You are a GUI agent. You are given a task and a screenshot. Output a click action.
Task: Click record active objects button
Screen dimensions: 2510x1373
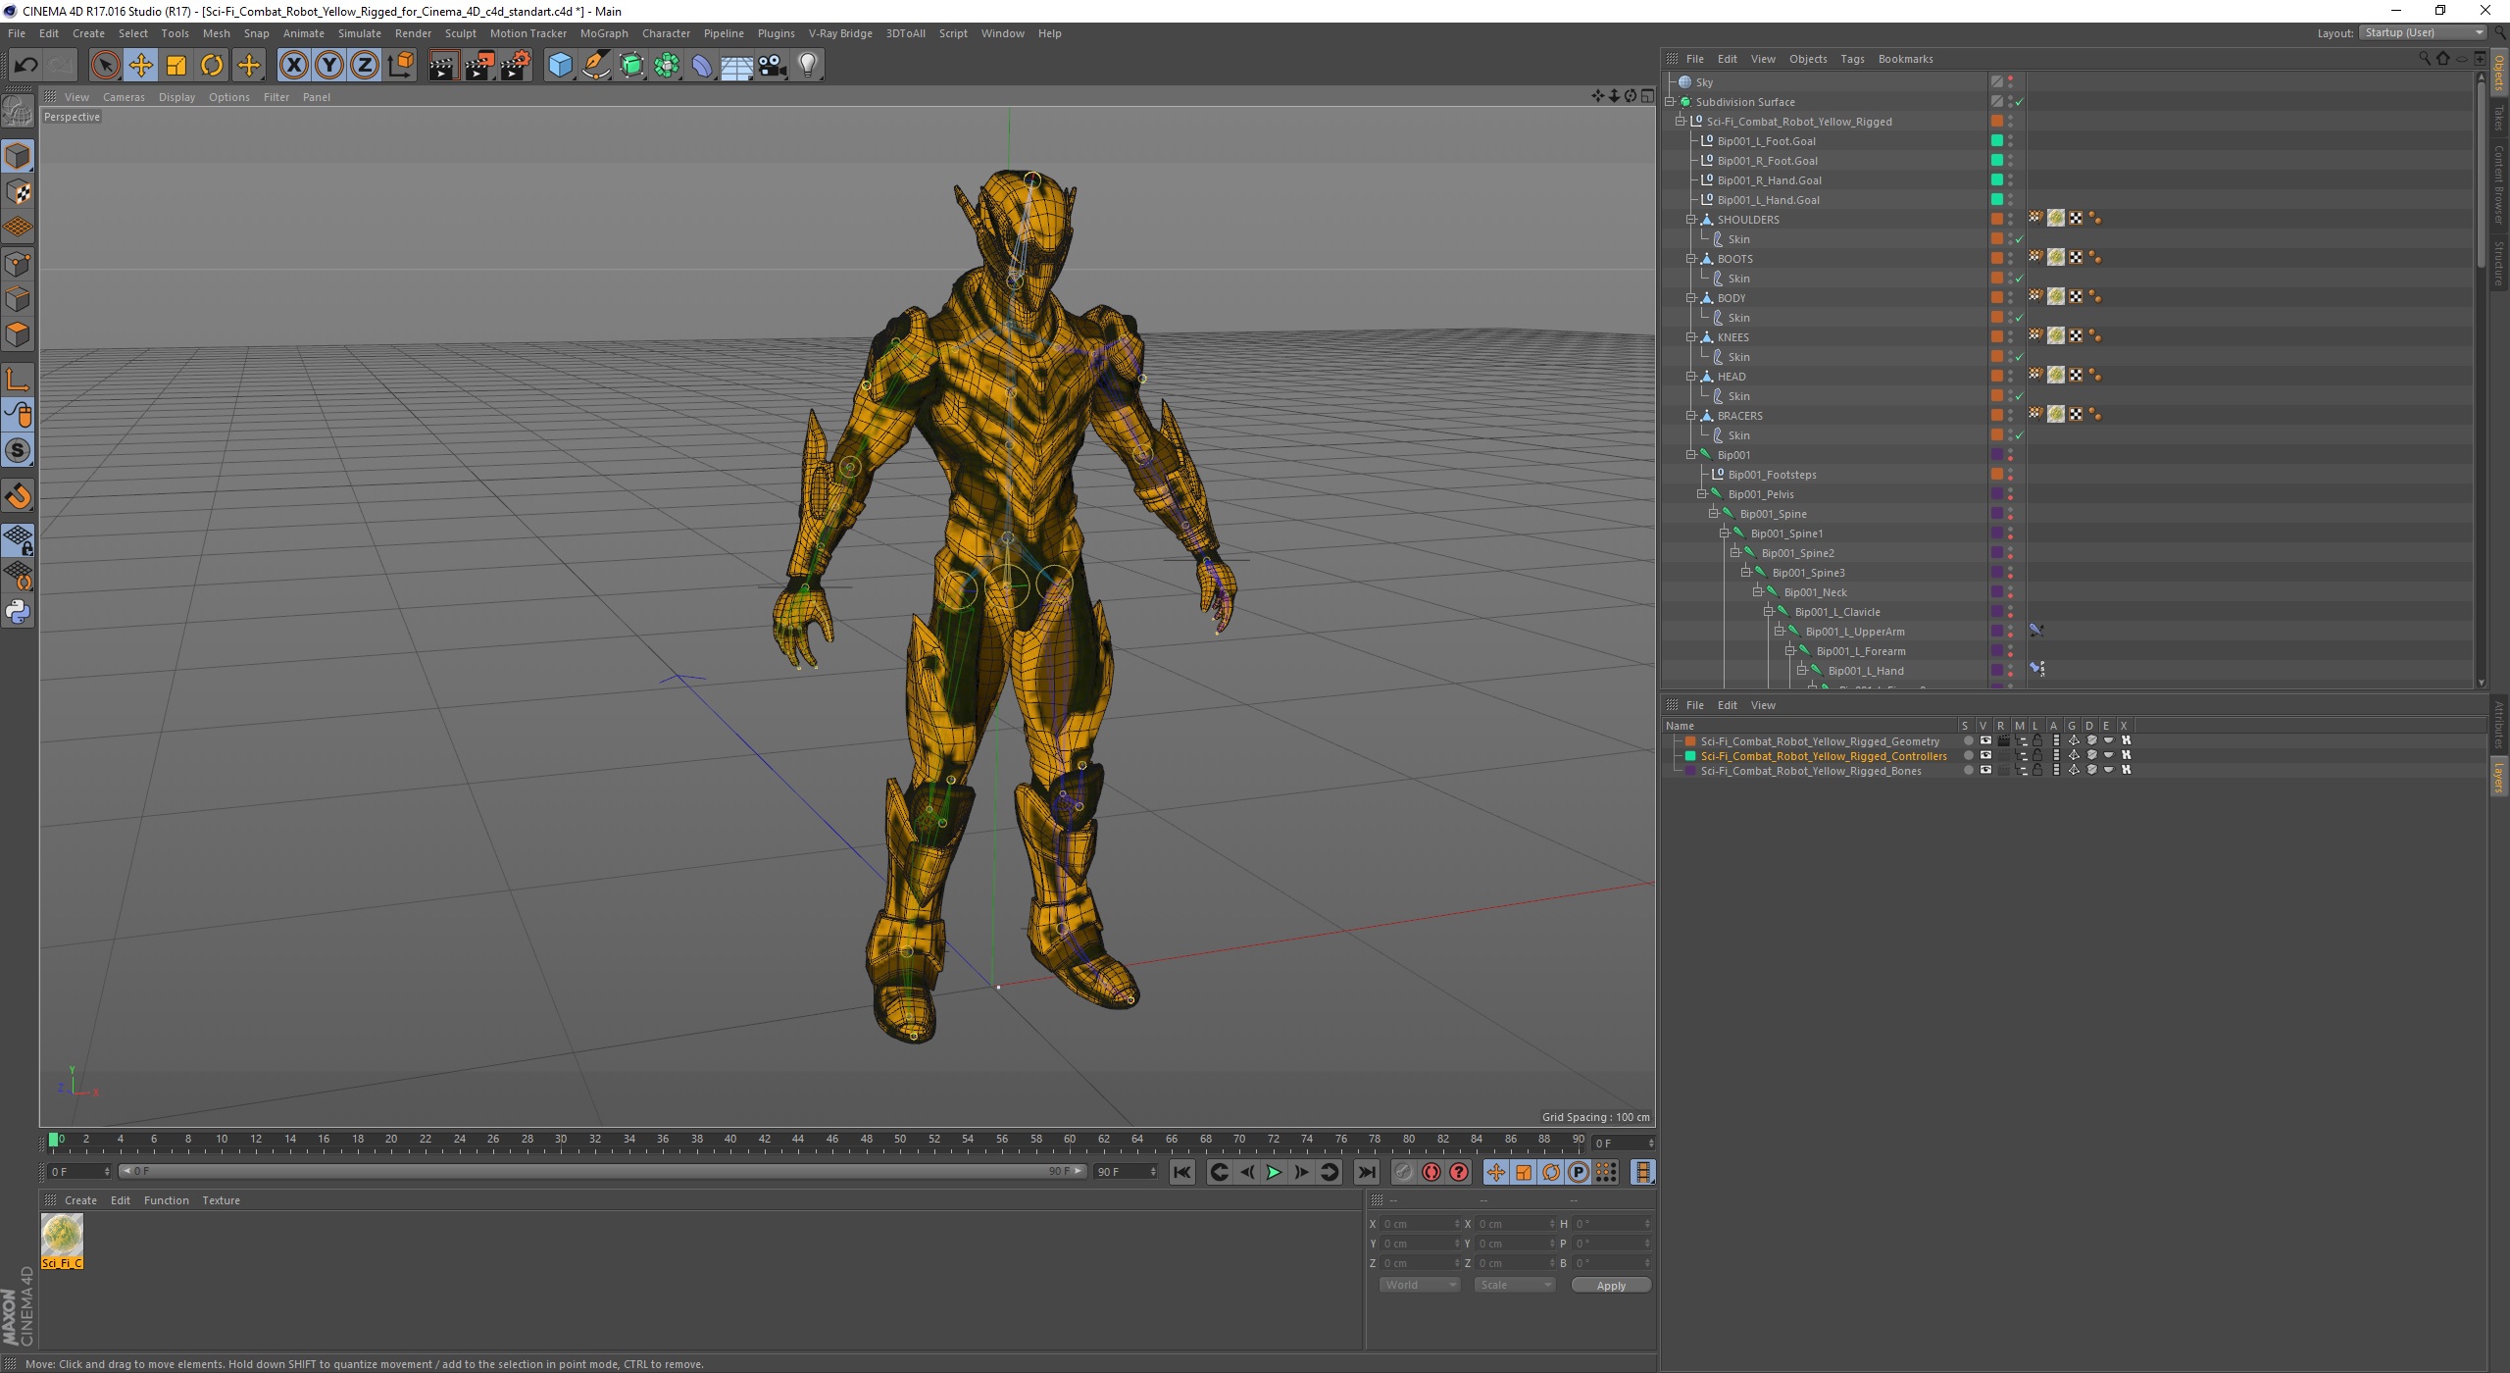[1404, 1172]
